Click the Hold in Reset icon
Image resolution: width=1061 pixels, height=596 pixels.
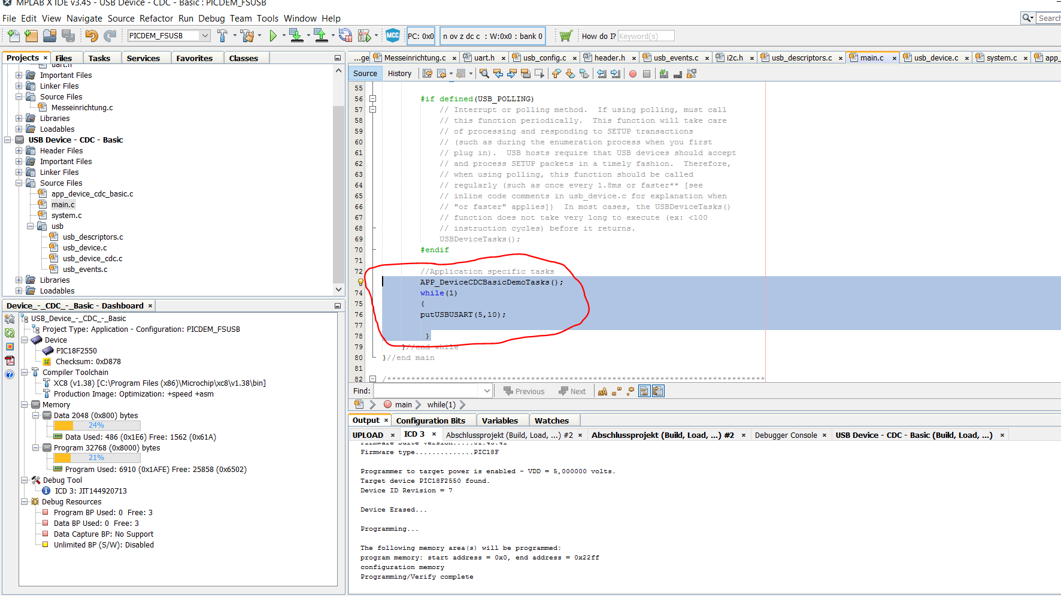pyautogui.click(x=345, y=36)
